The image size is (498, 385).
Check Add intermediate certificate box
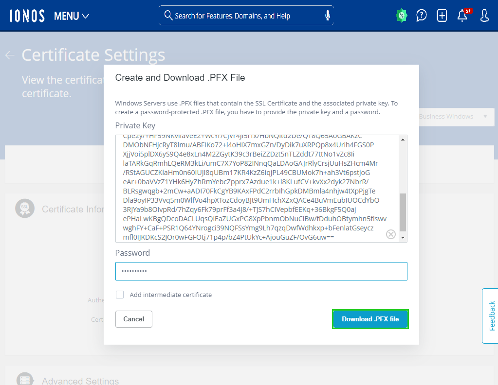pos(120,295)
